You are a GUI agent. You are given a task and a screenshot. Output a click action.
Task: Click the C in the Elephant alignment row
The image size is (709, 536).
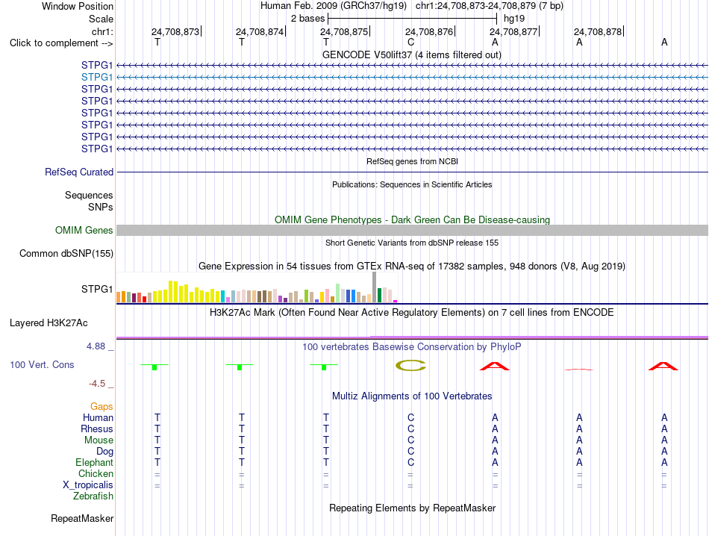pyautogui.click(x=410, y=462)
